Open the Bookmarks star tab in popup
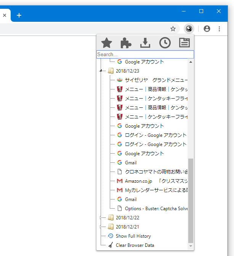The width and height of the screenshot is (234, 256). (x=107, y=43)
